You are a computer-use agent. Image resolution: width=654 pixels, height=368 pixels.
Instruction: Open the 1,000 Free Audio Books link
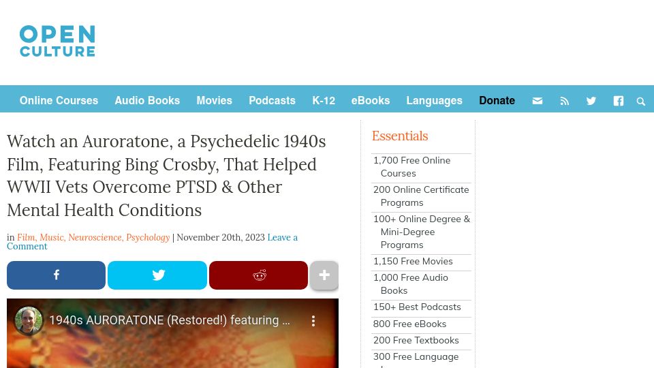click(410, 284)
